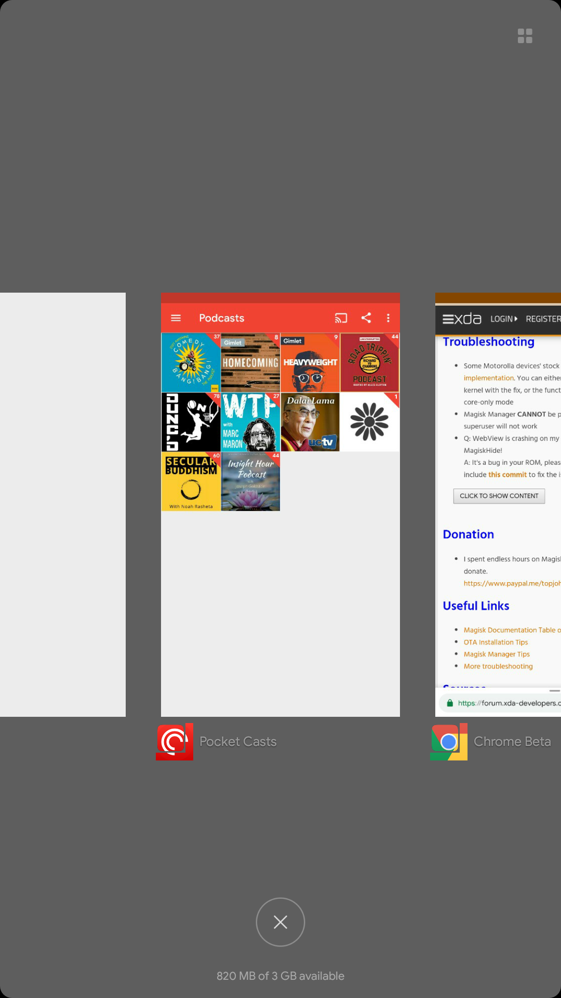561x998 pixels.
Task: Open the Secular Buddhism podcast tile
Action: (x=191, y=481)
